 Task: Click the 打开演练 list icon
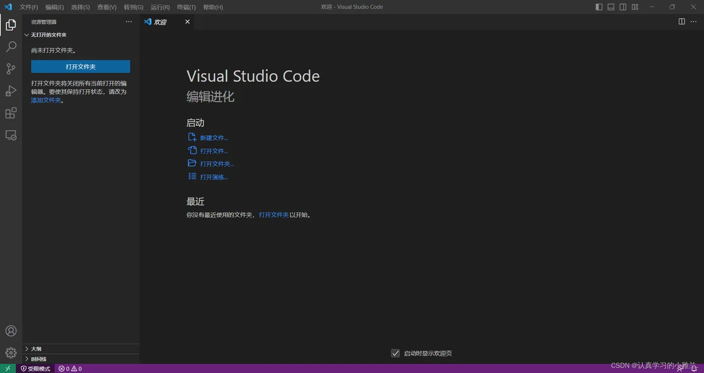pos(192,176)
